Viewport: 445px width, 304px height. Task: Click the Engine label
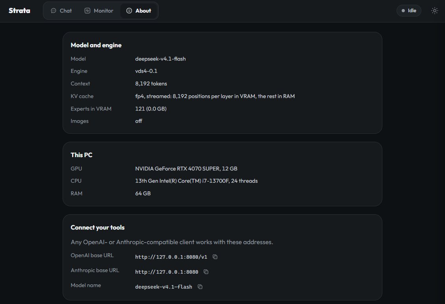coord(79,71)
